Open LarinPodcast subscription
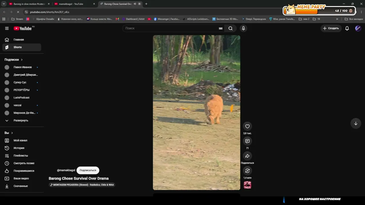This screenshot has height=205, width=365. pyautogui.click(x=22, y=98)
